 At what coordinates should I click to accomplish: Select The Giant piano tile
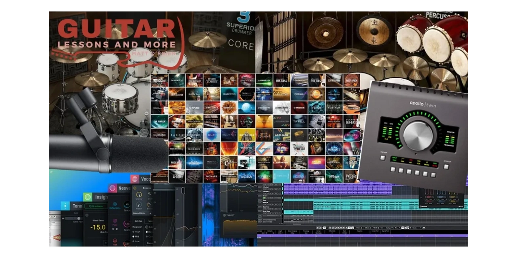click(351, 162)
